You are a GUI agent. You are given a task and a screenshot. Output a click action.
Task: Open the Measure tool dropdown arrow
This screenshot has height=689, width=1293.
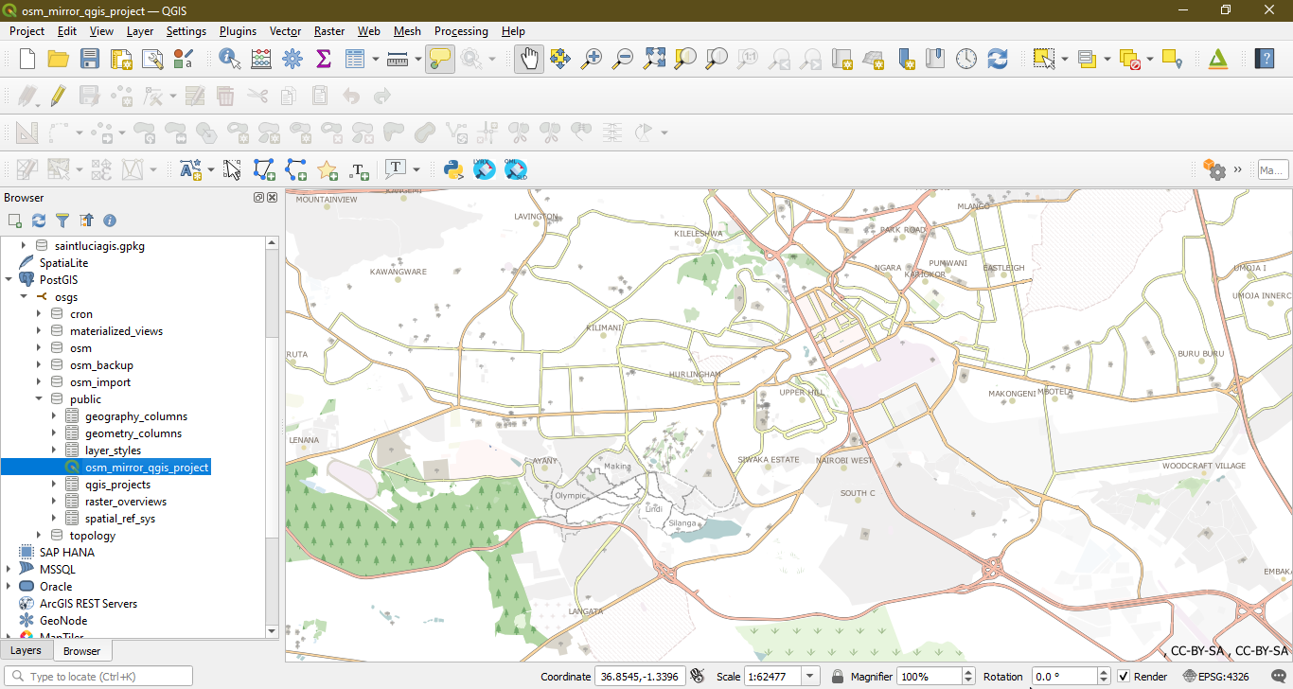417,59
